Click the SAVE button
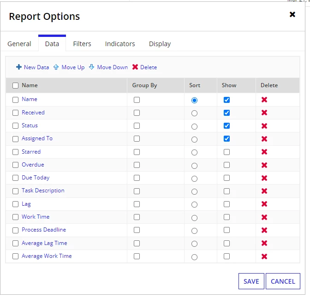310x298 pixels. click(251, 281)
